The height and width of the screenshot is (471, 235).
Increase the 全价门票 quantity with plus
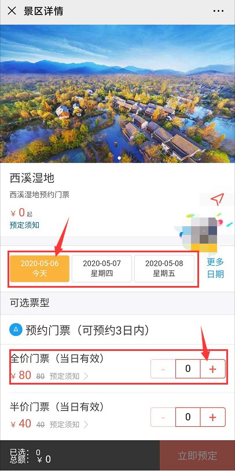(212, 368)
